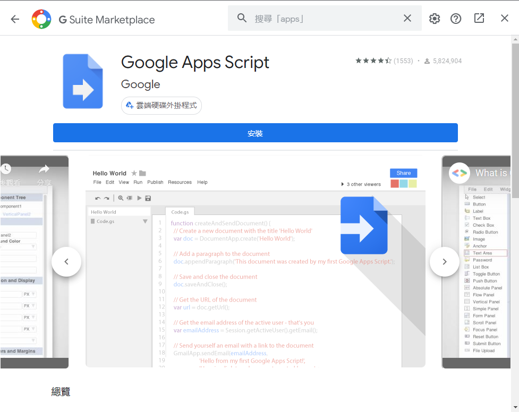Click the Drive add-on chip
519x412 pixels.
click(x=161, y=106)
